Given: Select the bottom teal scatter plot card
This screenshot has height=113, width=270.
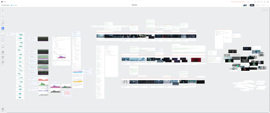Looking at the screenshot, I should pos(20,97).
